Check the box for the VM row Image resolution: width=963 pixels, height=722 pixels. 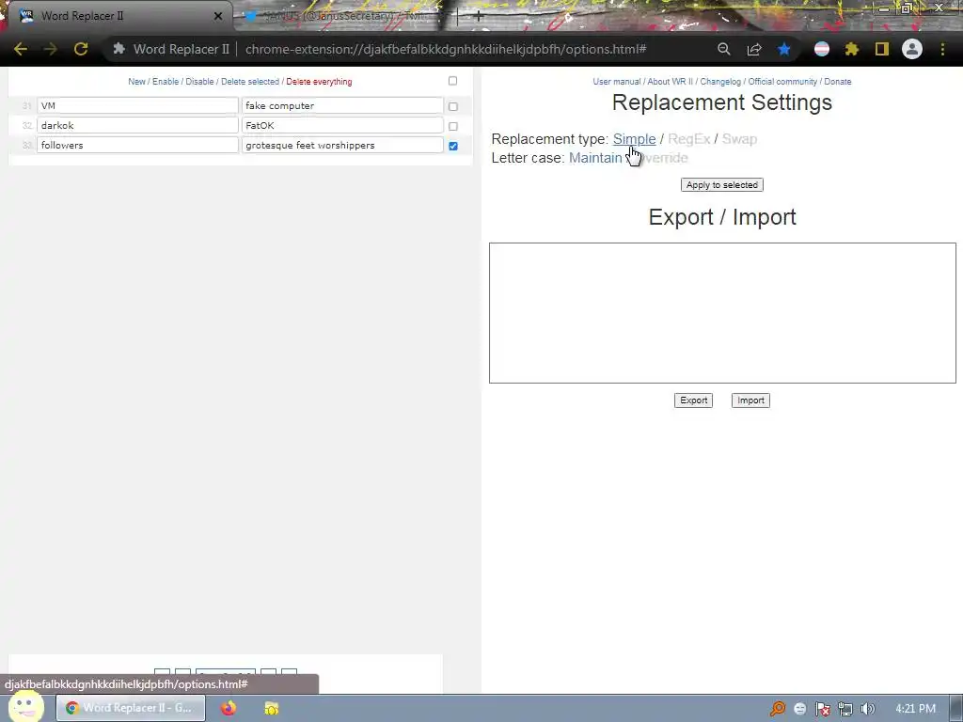click(x=453, y=107)
